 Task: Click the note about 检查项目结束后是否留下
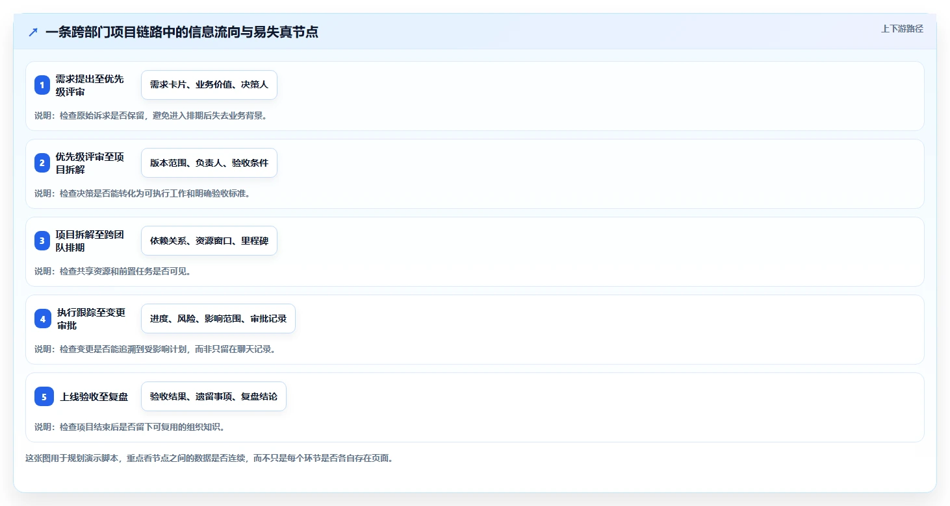point(129,427)
